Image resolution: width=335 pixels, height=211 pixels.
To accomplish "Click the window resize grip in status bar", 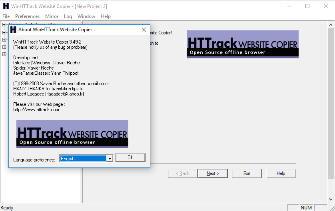I will [x=332, y=208].
